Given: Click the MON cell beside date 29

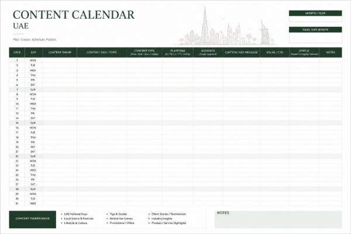Looking at the screenshot, I should pyautogui.click(x=33, y=194).
